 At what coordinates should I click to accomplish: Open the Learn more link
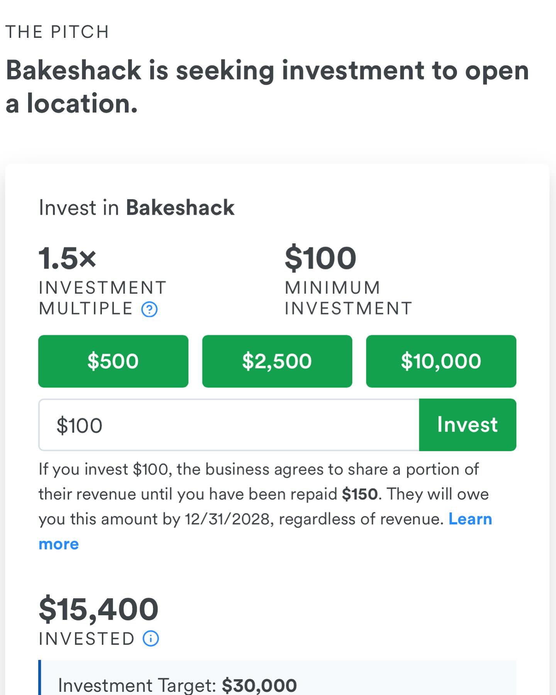(x=470, y=519)
